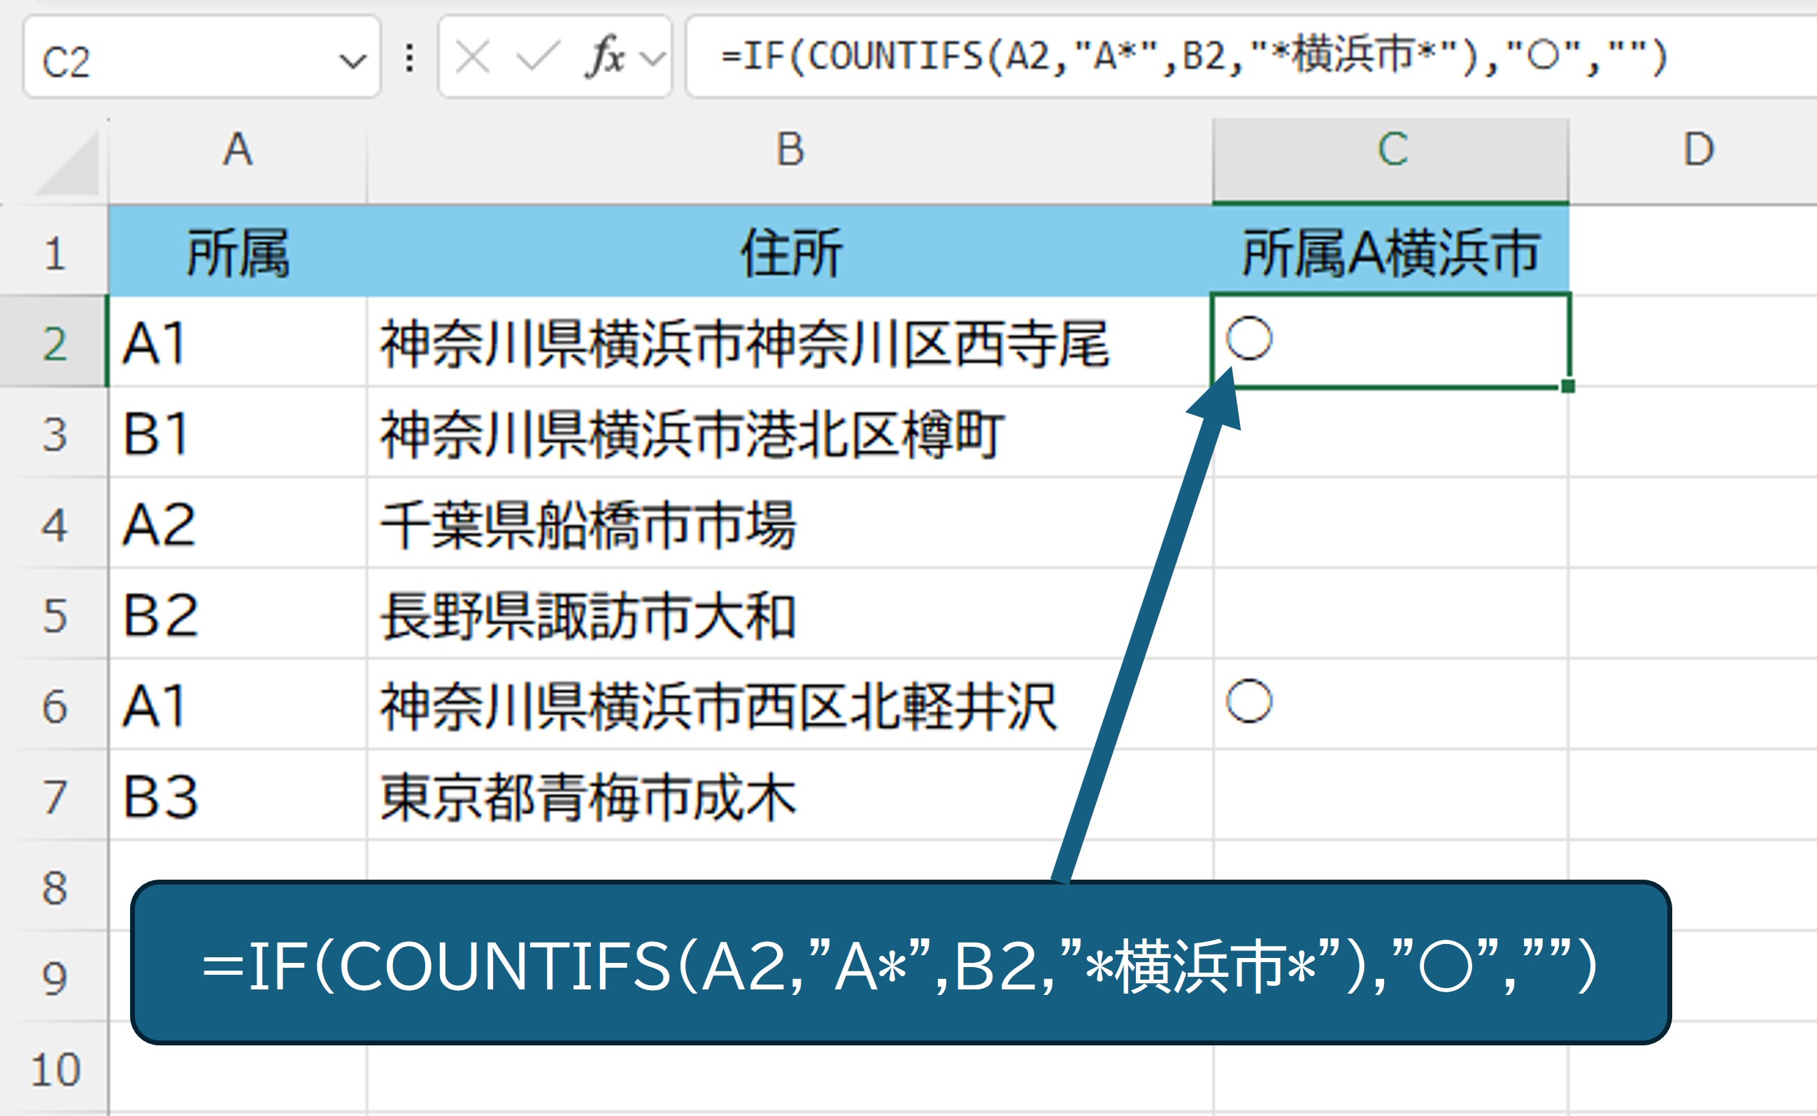Click the Insert Function fx icon

(604, 56)
